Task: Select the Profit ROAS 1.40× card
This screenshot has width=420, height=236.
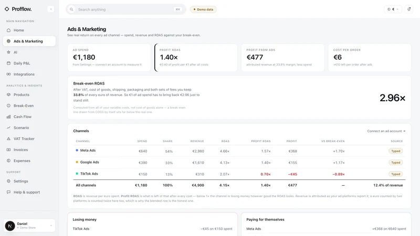Action: pos(196,58)
